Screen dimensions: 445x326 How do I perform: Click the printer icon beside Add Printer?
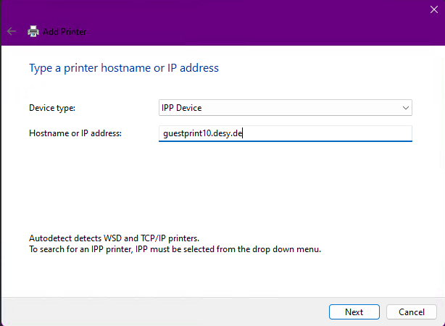click(33, 31)
